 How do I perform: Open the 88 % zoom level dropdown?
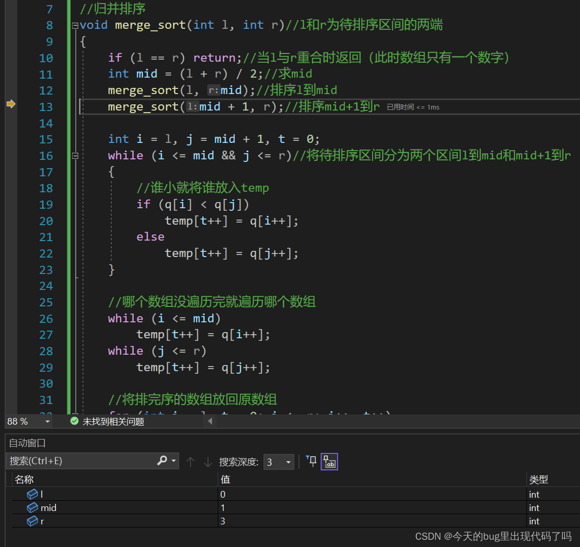click(47, 422)
